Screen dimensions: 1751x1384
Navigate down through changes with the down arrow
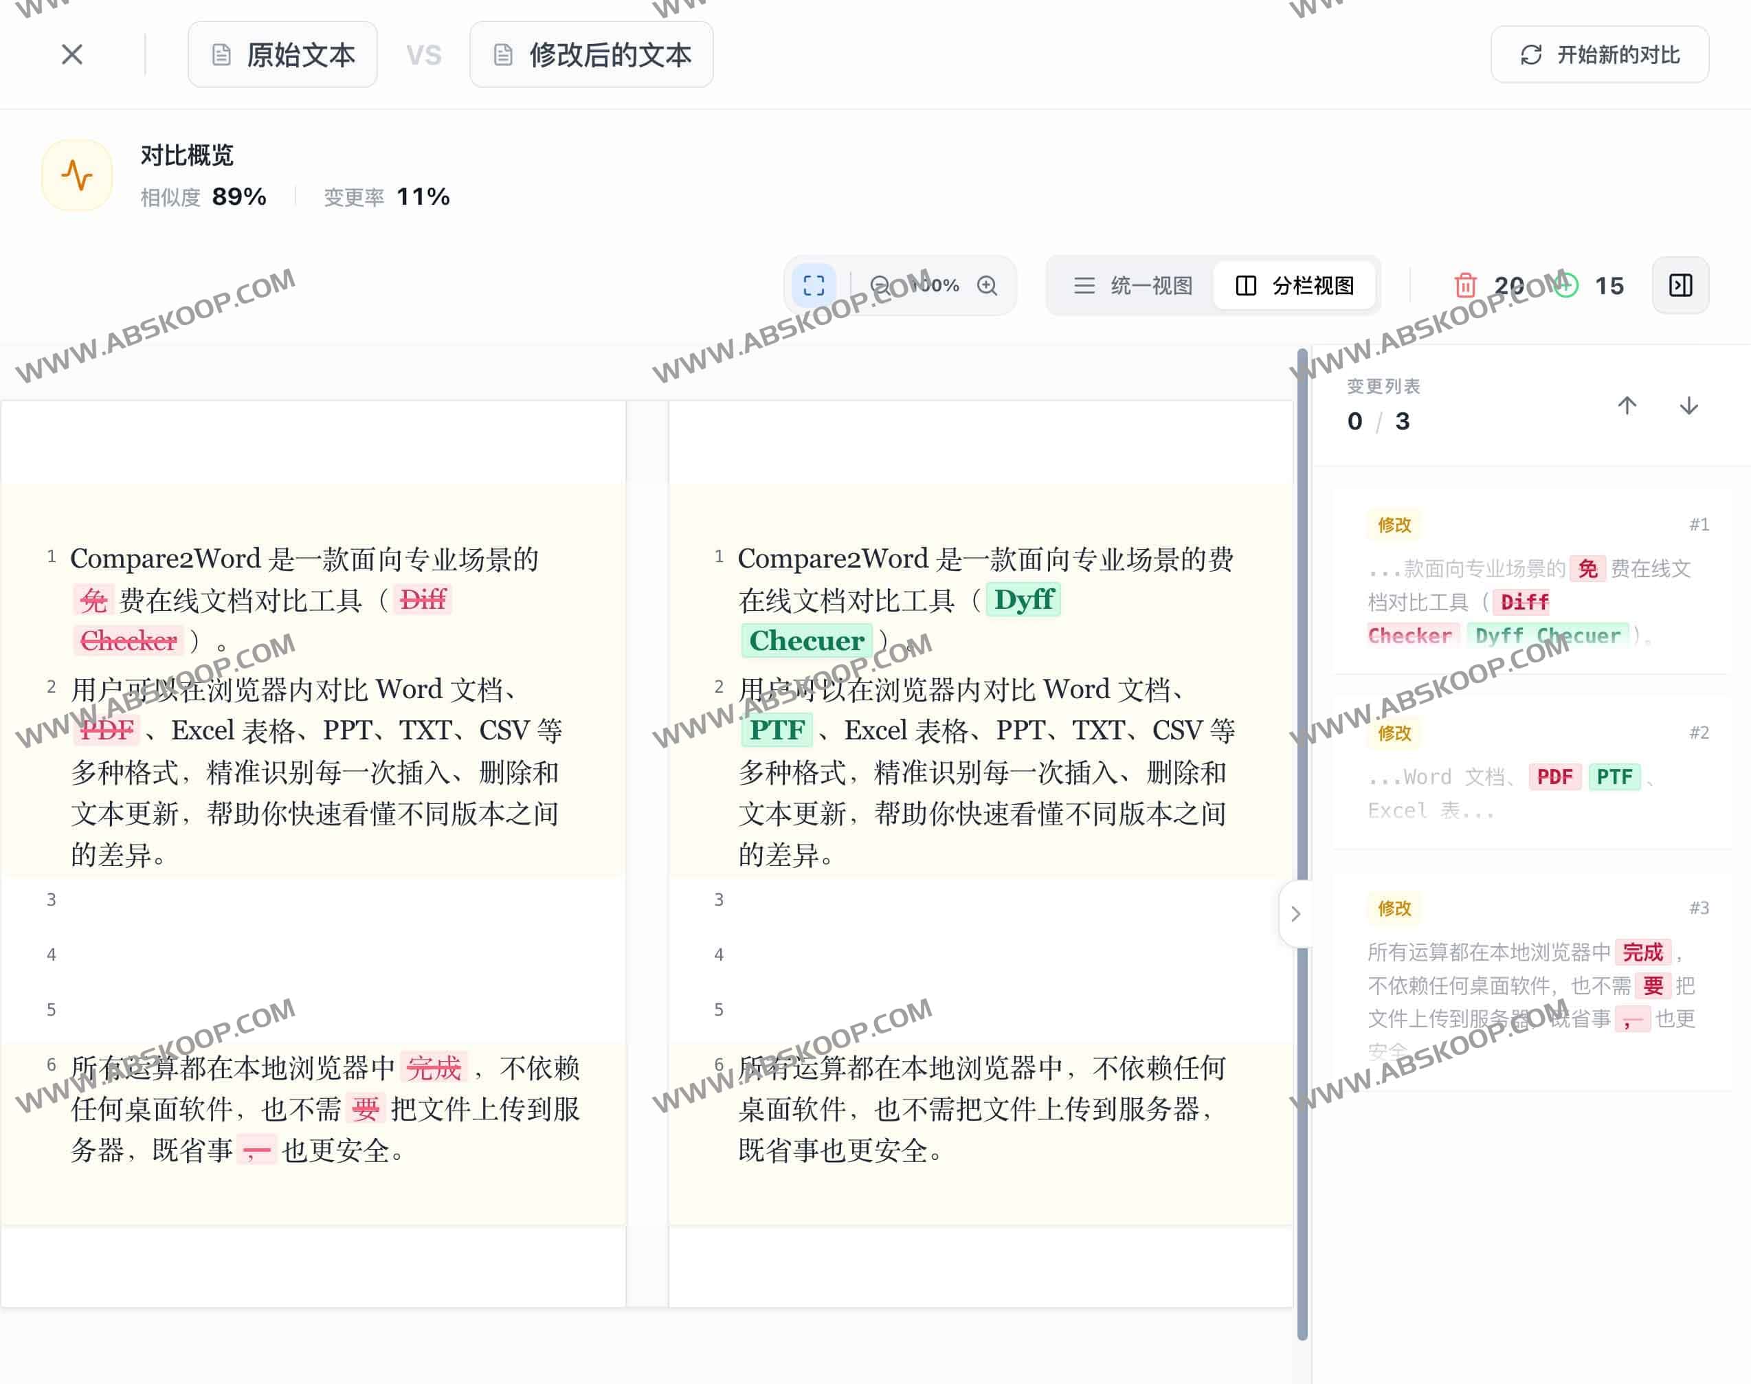[x=1688, y=406]
